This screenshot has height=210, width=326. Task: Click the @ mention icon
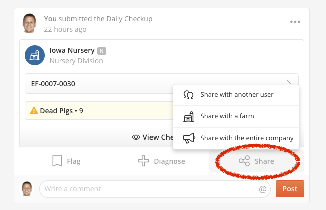pyautogui.click(x=263, y=189)
